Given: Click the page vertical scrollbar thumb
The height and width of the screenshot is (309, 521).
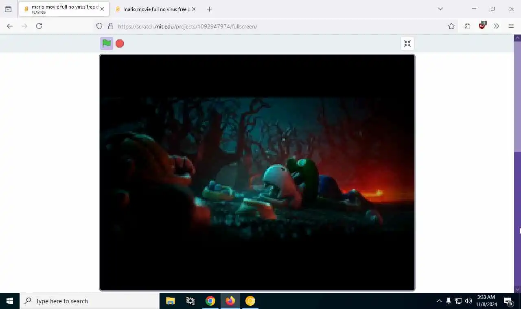Looking at the screenshot, I should point(517,96).
